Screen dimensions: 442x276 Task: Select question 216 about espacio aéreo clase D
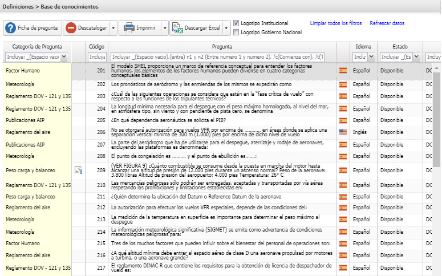click(221, 255)
